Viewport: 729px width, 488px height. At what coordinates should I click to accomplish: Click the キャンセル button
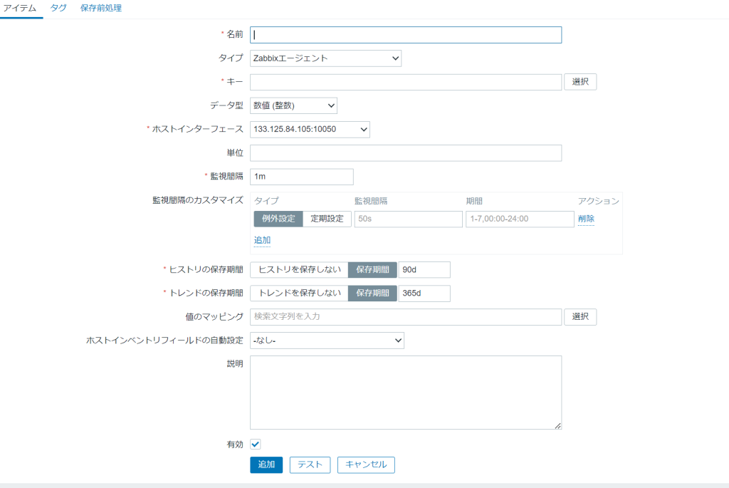coord(366,464)
